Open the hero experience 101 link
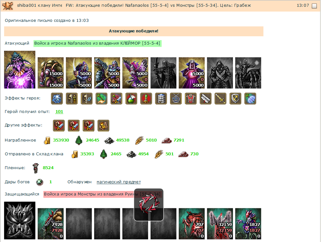 59,111
